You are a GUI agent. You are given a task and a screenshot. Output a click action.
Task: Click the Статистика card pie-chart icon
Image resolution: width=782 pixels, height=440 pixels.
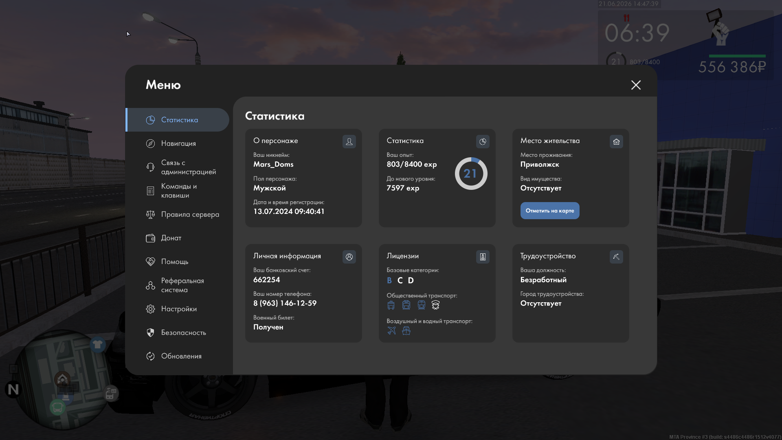[x=483, y=141]
